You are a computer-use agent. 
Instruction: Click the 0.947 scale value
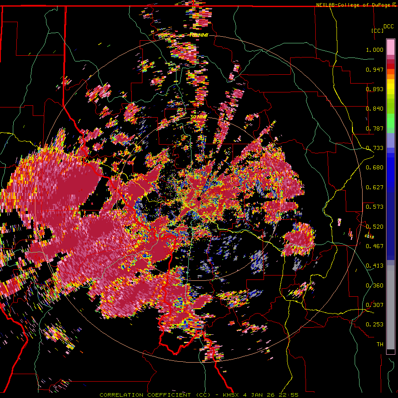click(x=375, y=69)
